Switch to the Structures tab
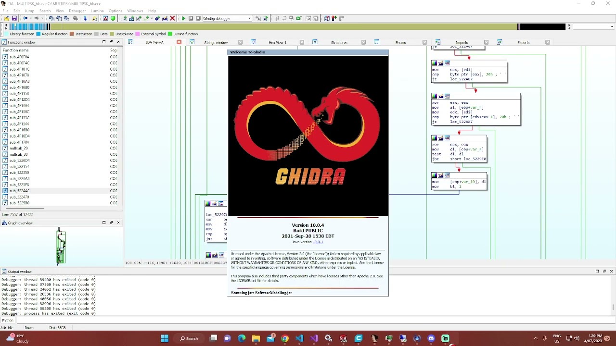Viewport: 616px width, 346px height. coord(339,42)
